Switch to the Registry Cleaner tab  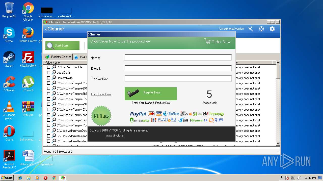58,57
